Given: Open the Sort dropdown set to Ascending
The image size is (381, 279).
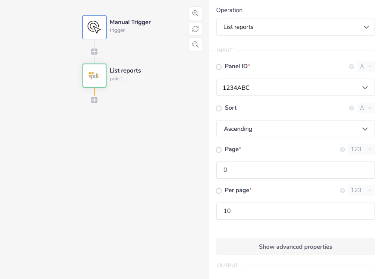Looking at the screenshot, I should tap(295, 129).
